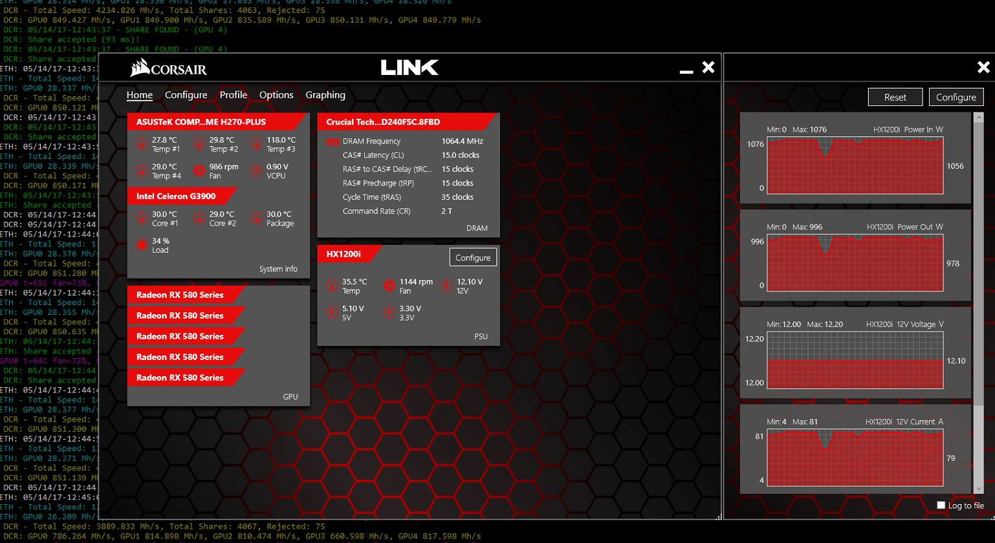Click the 'Max: 1076' label on Power In graph
Screen dimensions: 995x543
[x=809, y=129]
